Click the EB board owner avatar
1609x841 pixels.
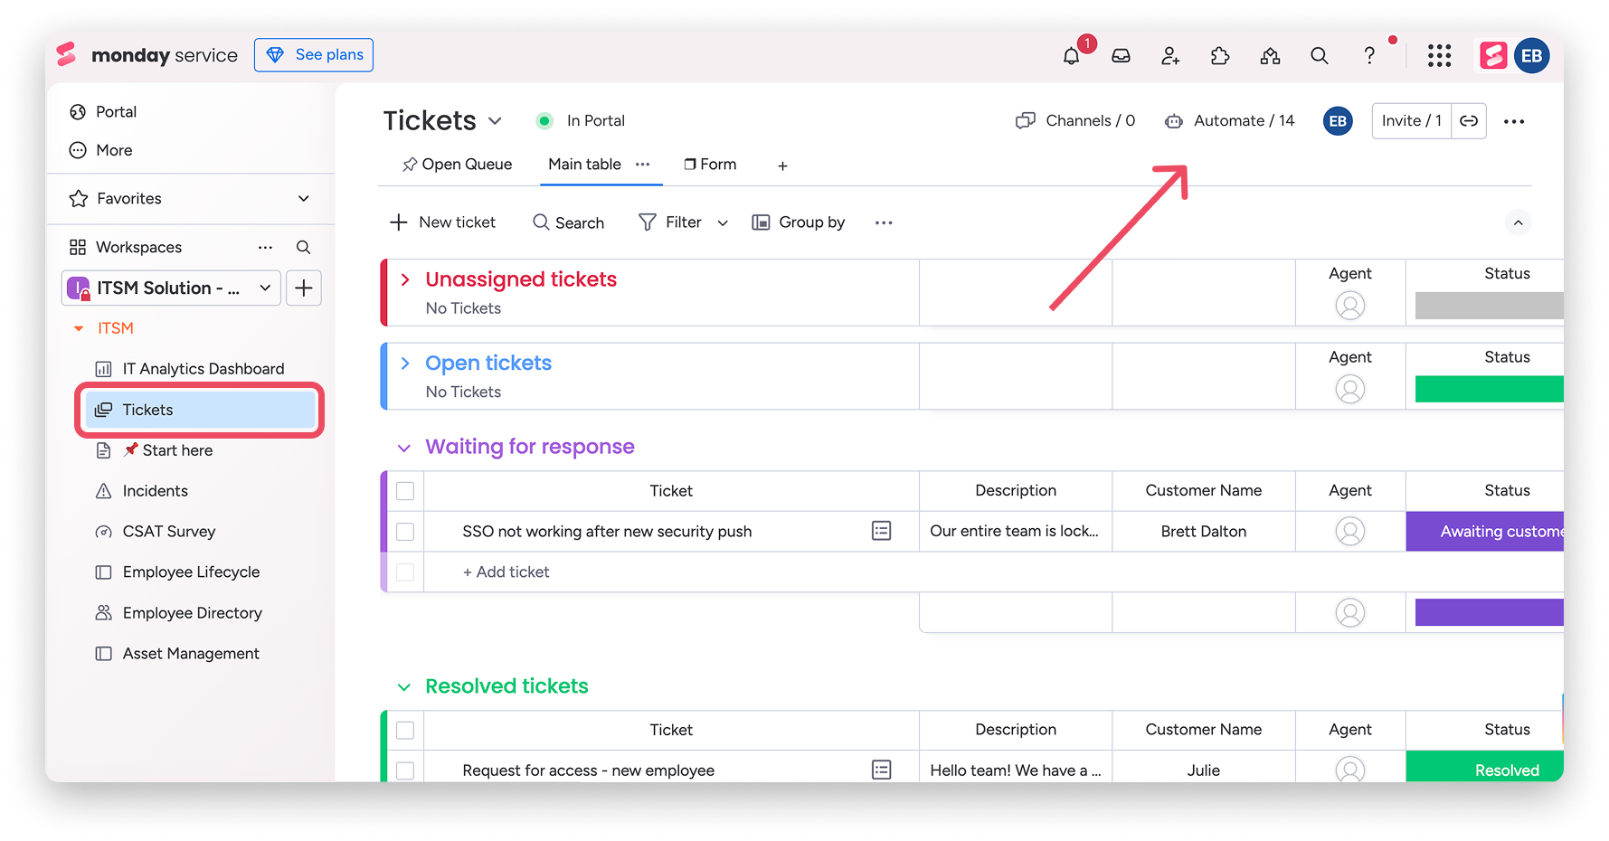(1338, 121)
